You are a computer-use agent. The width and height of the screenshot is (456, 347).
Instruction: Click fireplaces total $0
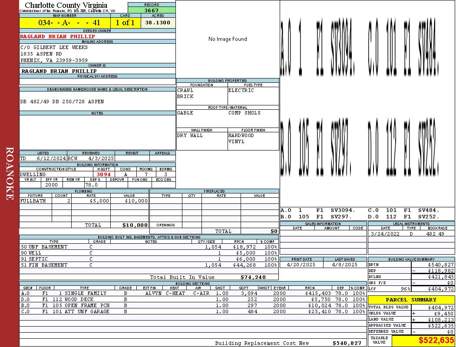274,231
